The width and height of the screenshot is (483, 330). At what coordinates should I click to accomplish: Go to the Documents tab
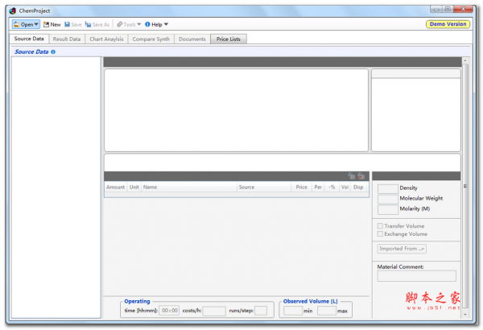click(192, 39)
